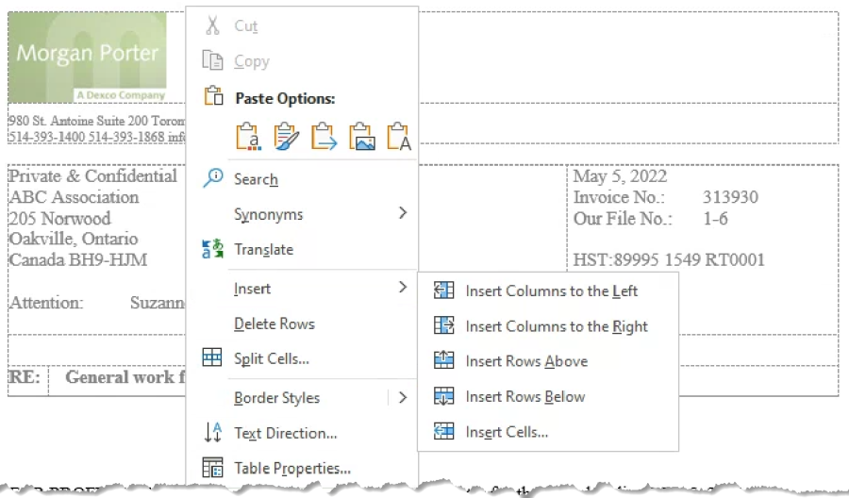Click the Paste Options clipboard icon
Screen dimensions: 849x498
[213, 96]
